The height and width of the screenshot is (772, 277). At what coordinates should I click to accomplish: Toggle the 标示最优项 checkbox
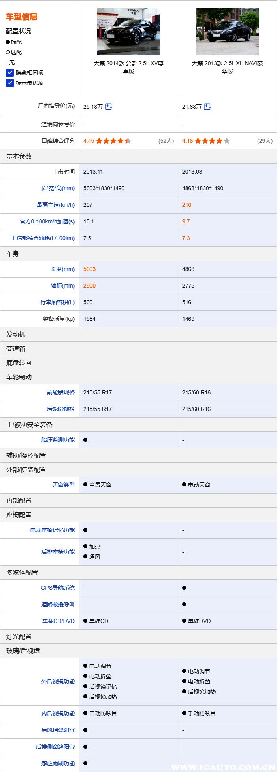10,83
